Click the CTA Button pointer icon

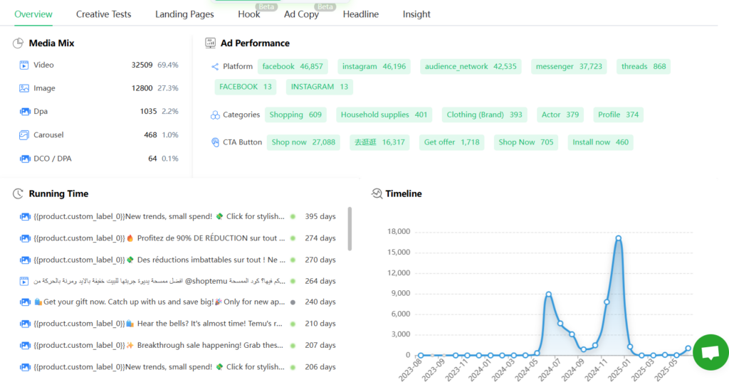(215, 142)
